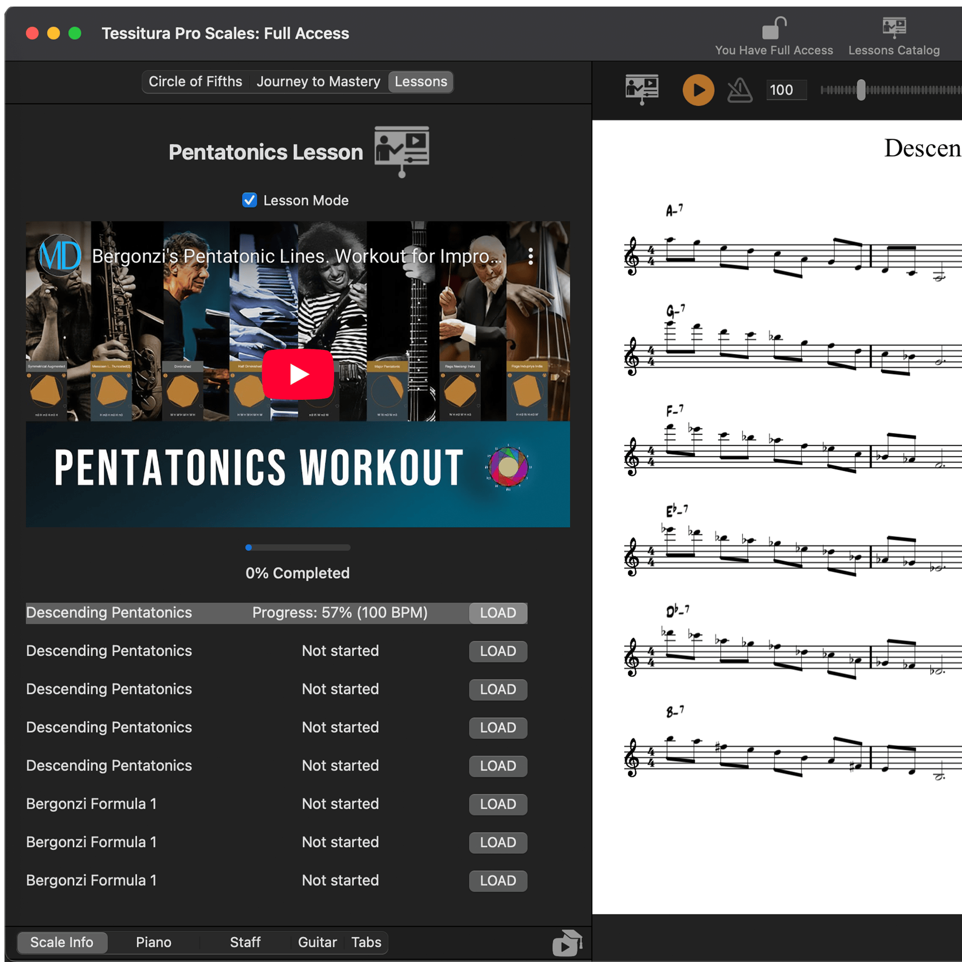Click the tempo field showing 100
This screenshot has height=962, width=962.
[x=786, y=90]
